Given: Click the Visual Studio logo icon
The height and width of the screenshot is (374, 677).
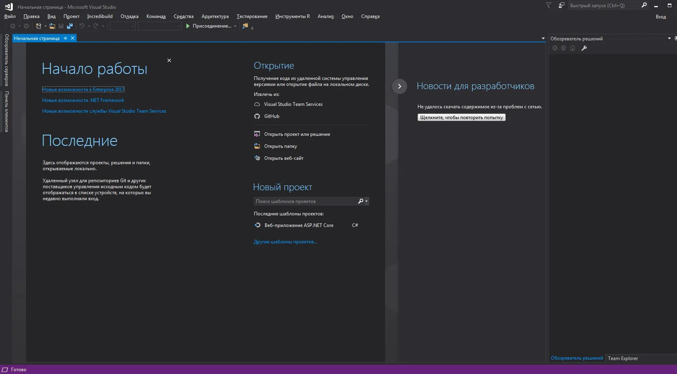Looking at the screenshot, I should pyautogui.click(x=9, y=6).
